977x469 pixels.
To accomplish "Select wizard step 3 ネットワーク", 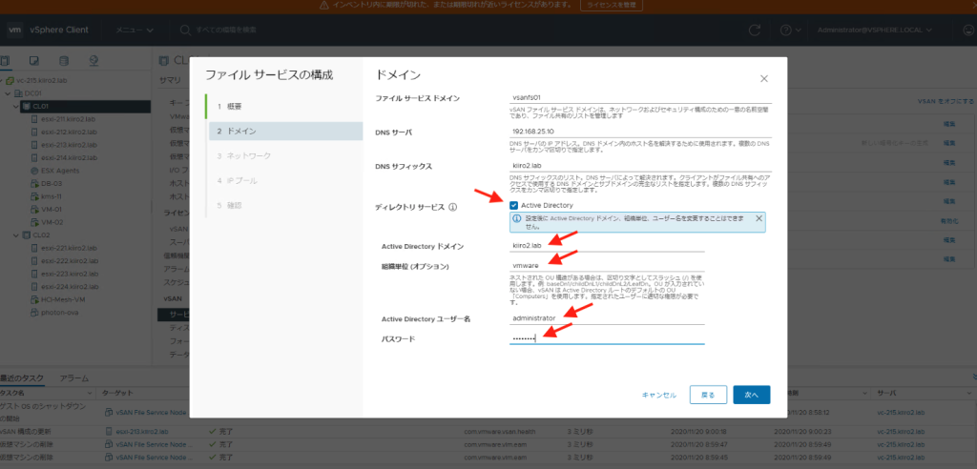I will 284,155.
